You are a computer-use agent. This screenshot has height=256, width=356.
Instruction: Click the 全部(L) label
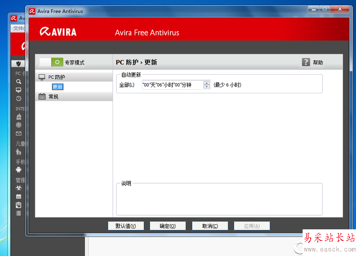127,85
